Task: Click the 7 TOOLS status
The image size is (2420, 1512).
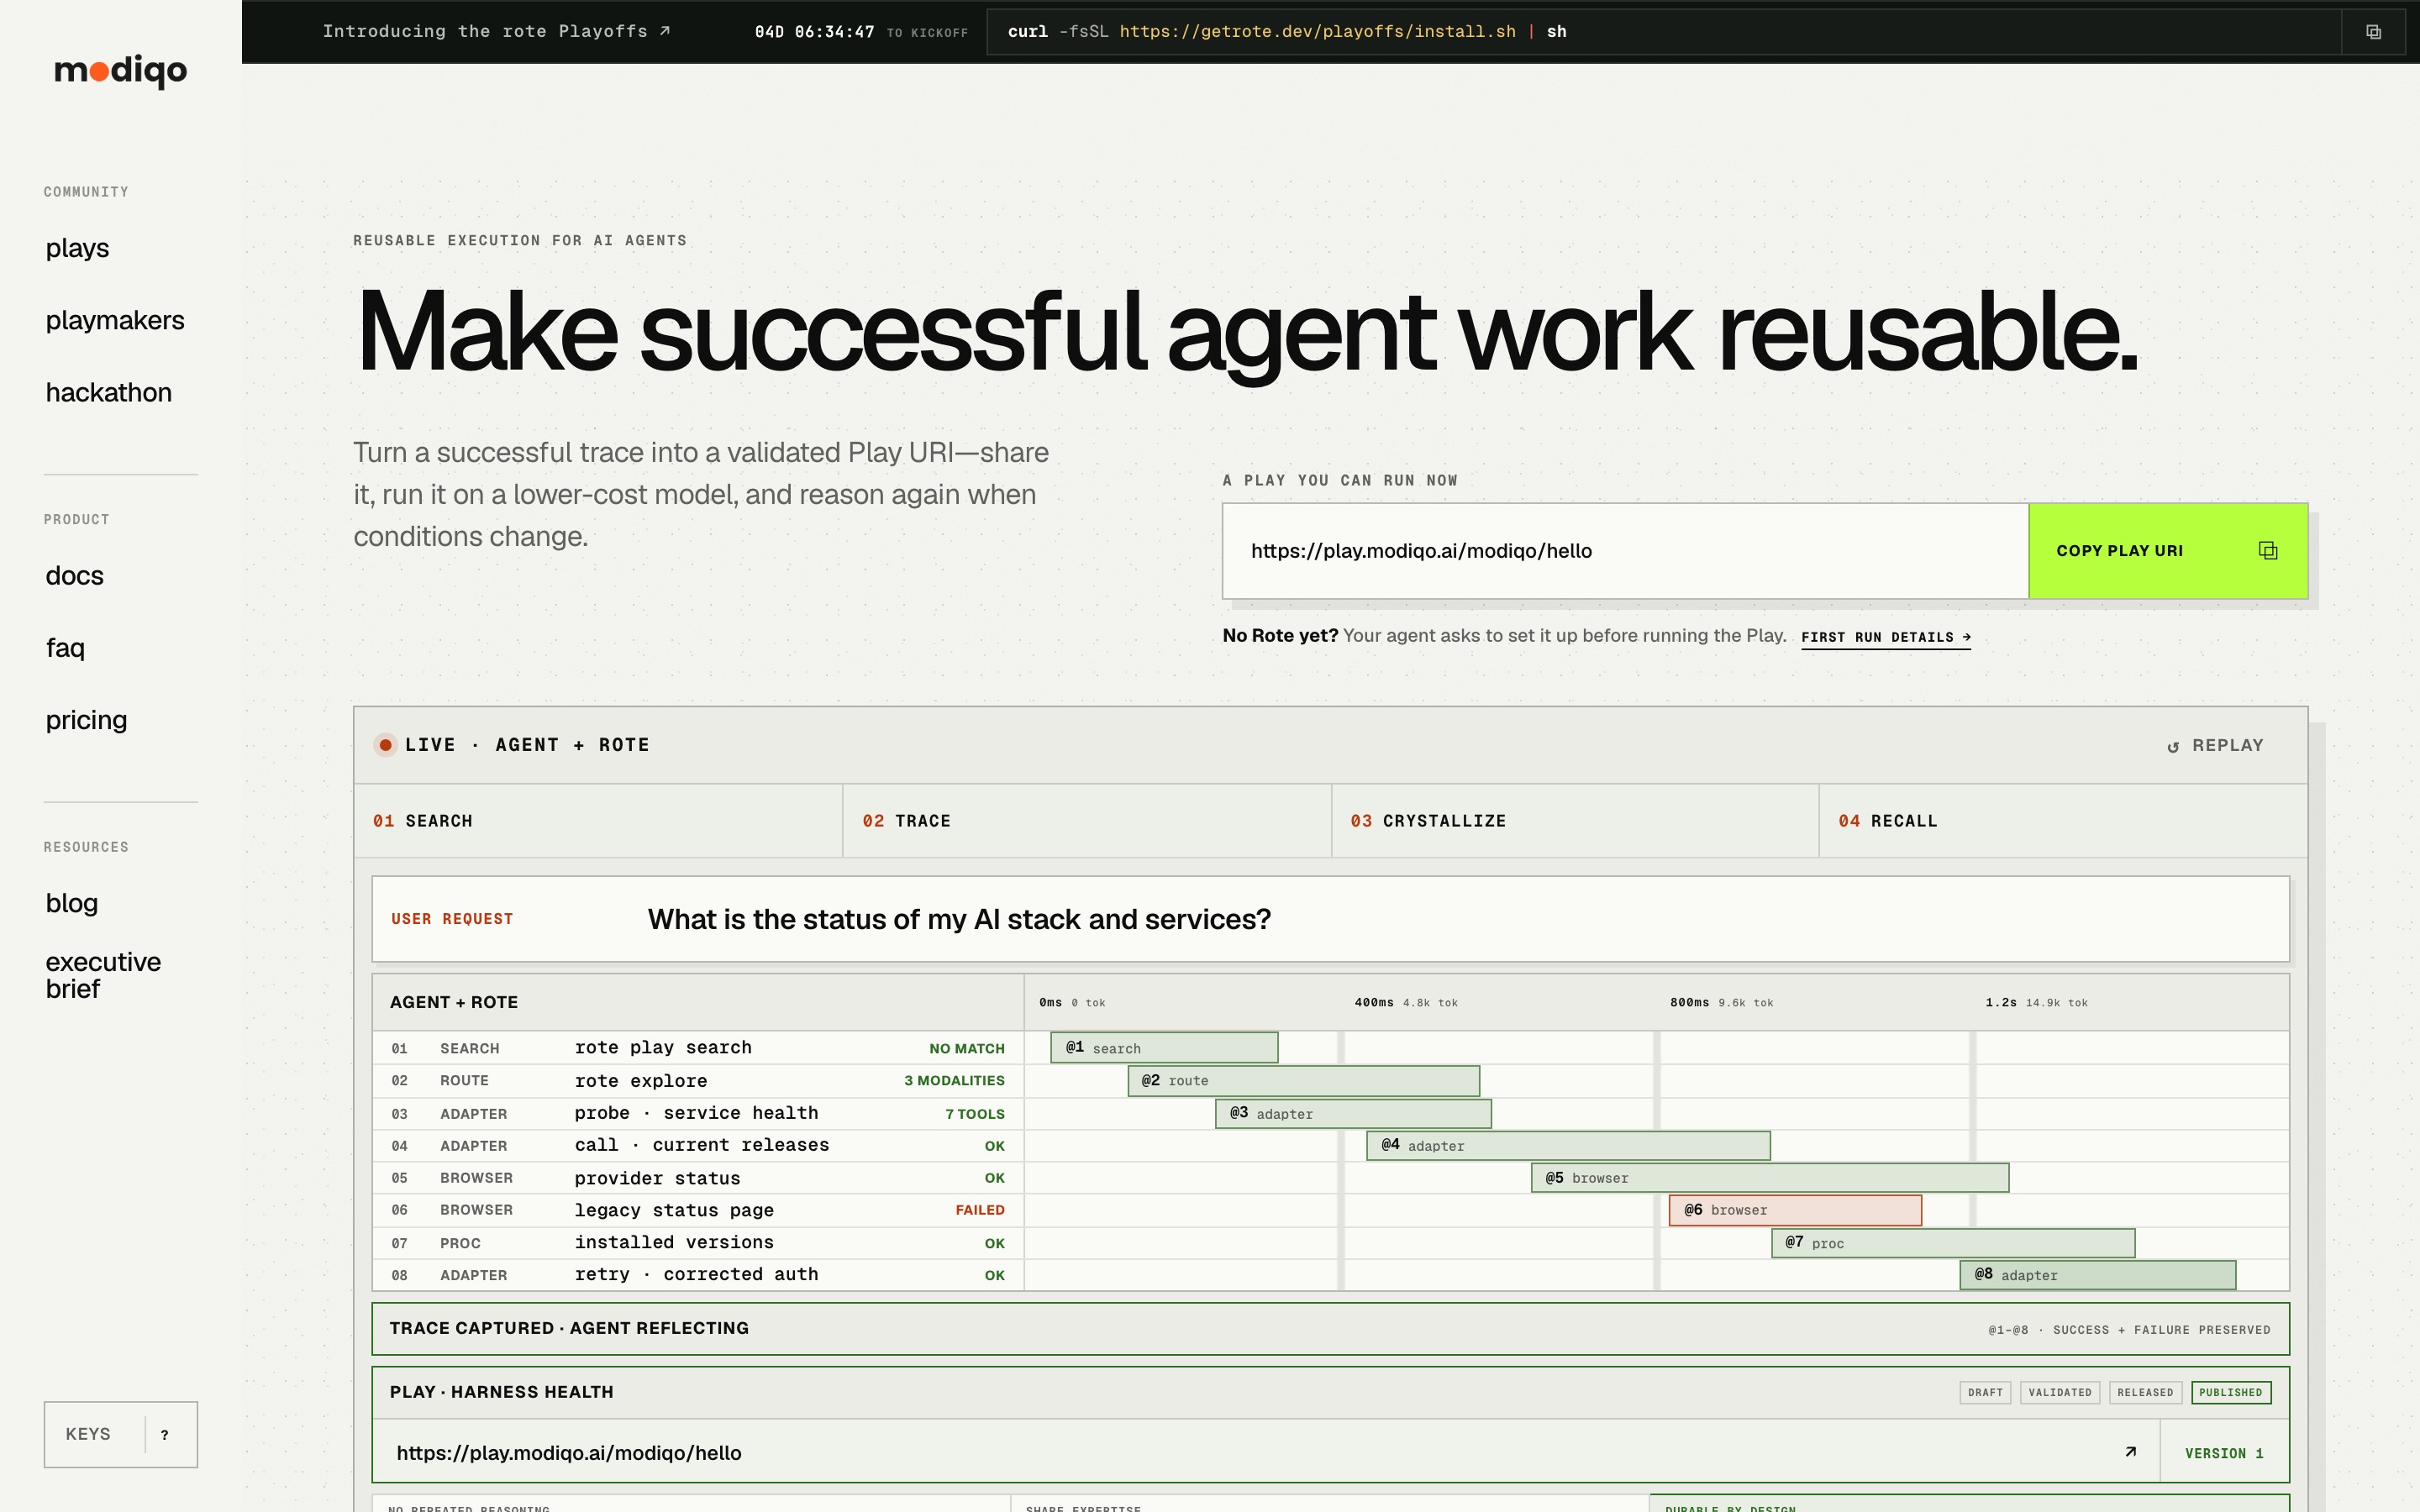Action: tap(975, 1114)
